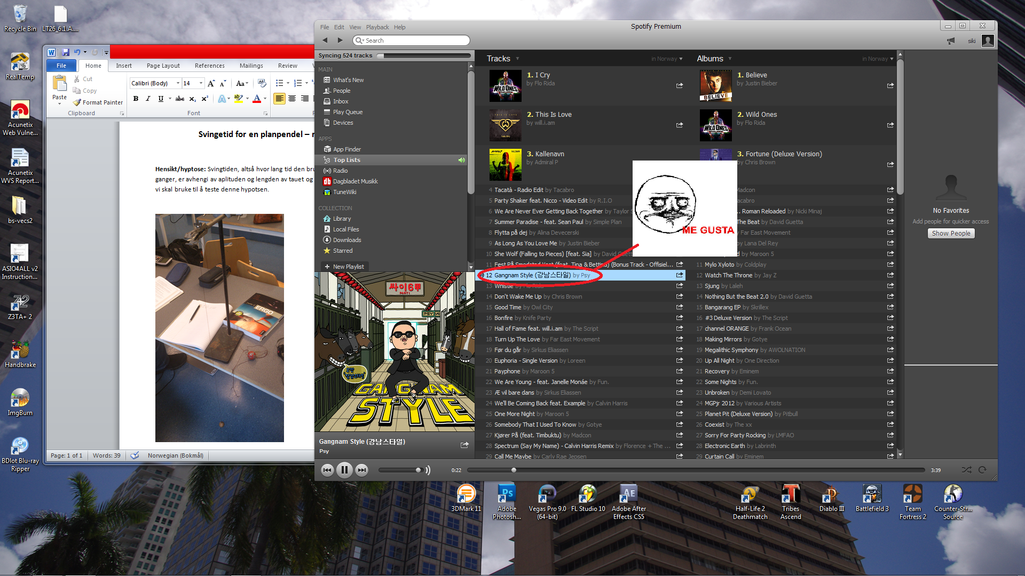This screenshot has height=576, width=1025.
Task: Share Gangnam Style track row
Action: (x=680, y=275)
